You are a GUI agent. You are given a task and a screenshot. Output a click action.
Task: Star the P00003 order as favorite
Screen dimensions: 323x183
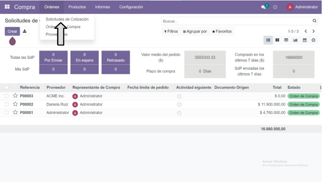coord(15,95)
